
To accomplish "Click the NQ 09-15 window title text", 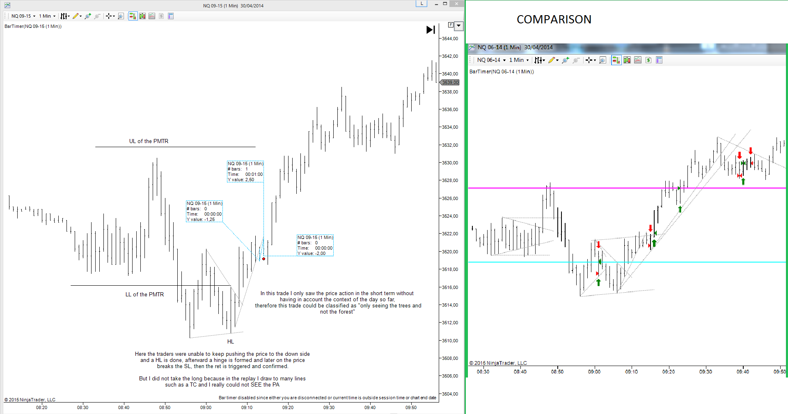I will point(233,6).
